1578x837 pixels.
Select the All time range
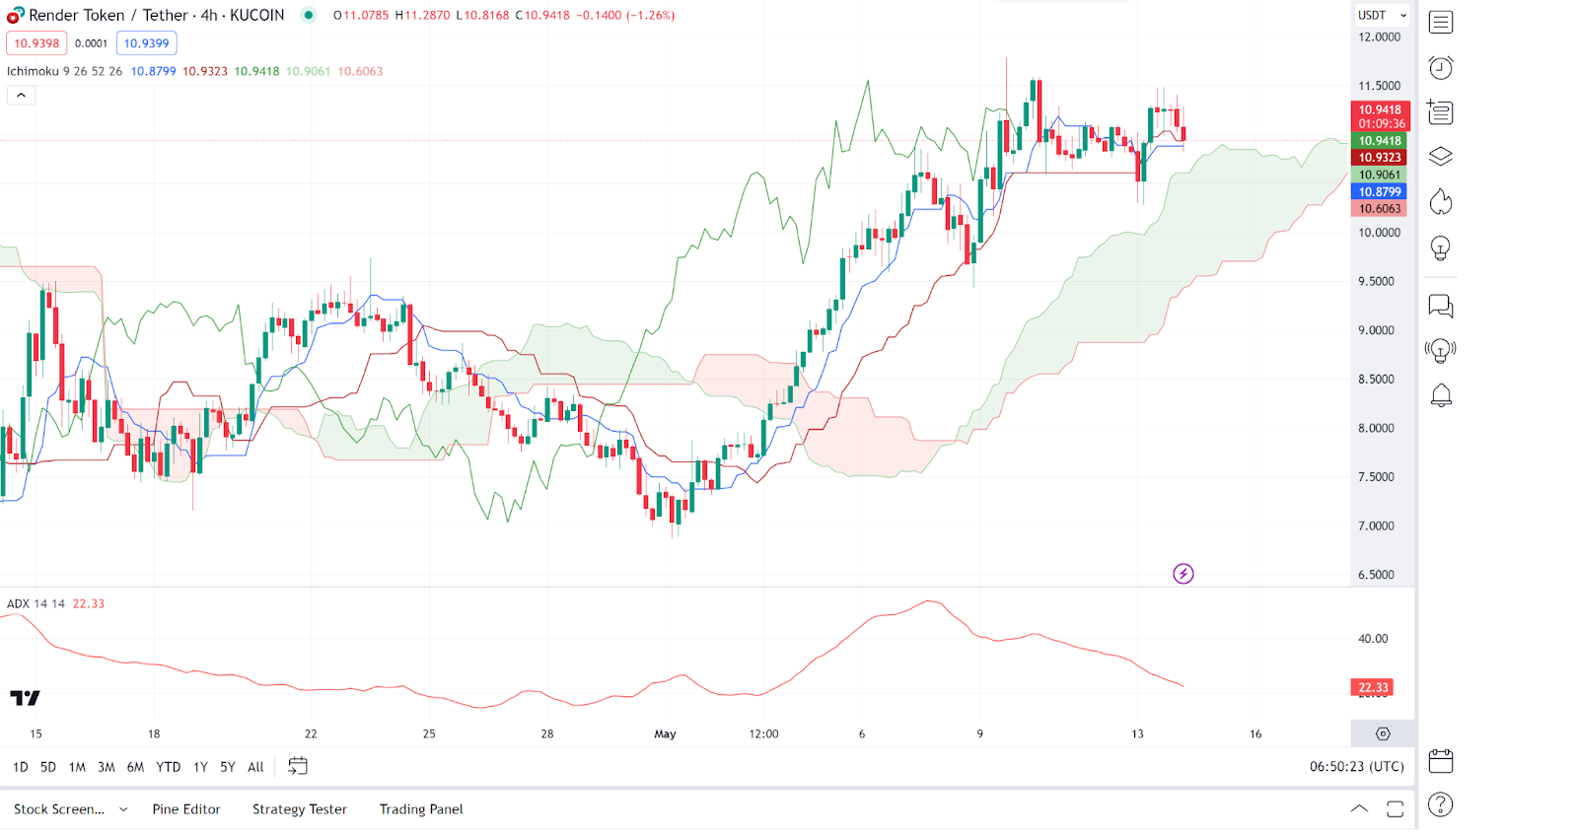[x=255, y=767]
